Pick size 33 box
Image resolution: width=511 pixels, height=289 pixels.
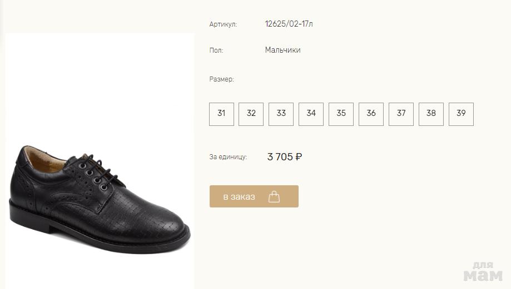[281, 114]
